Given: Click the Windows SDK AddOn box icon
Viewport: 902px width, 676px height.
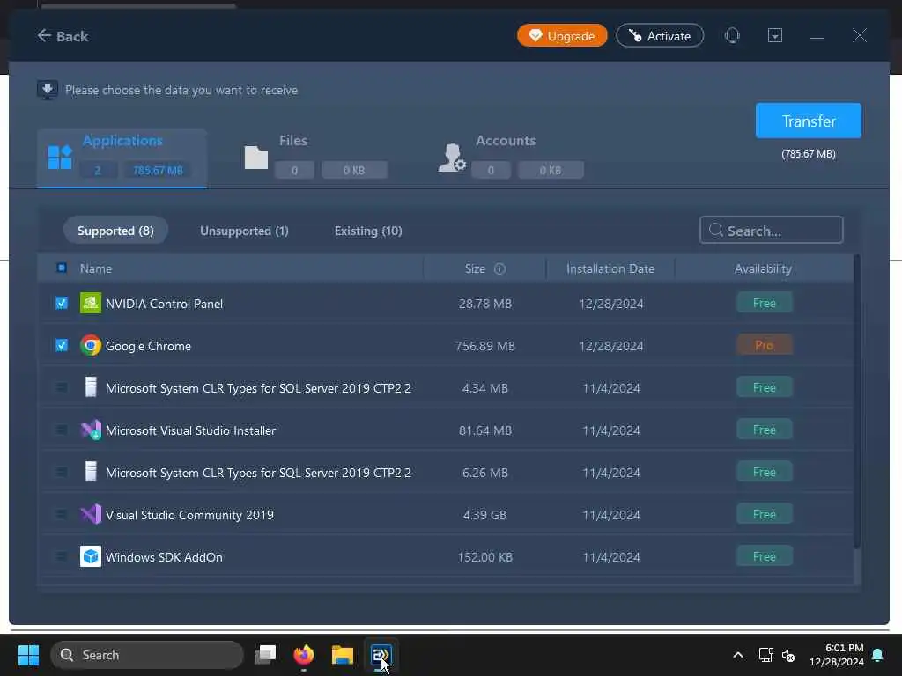Looking at the screenshot, I should pos(91,556).
